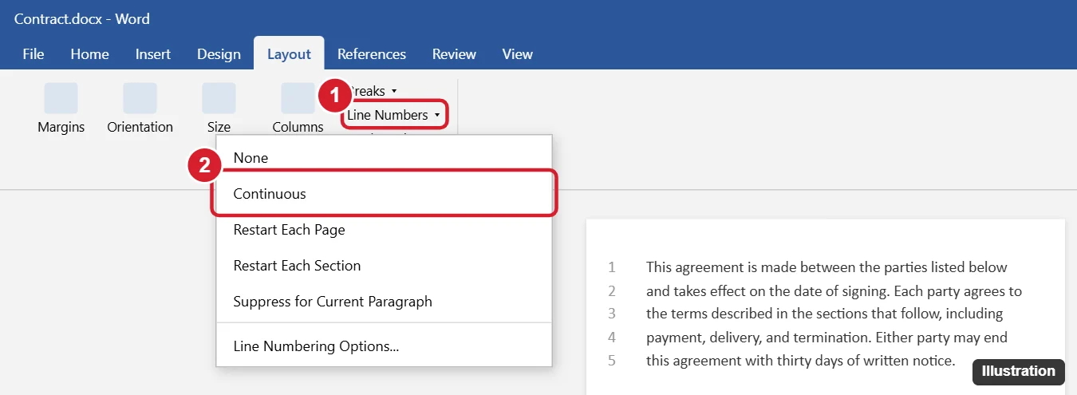Switch to the Design tab

tap(219, 54)
